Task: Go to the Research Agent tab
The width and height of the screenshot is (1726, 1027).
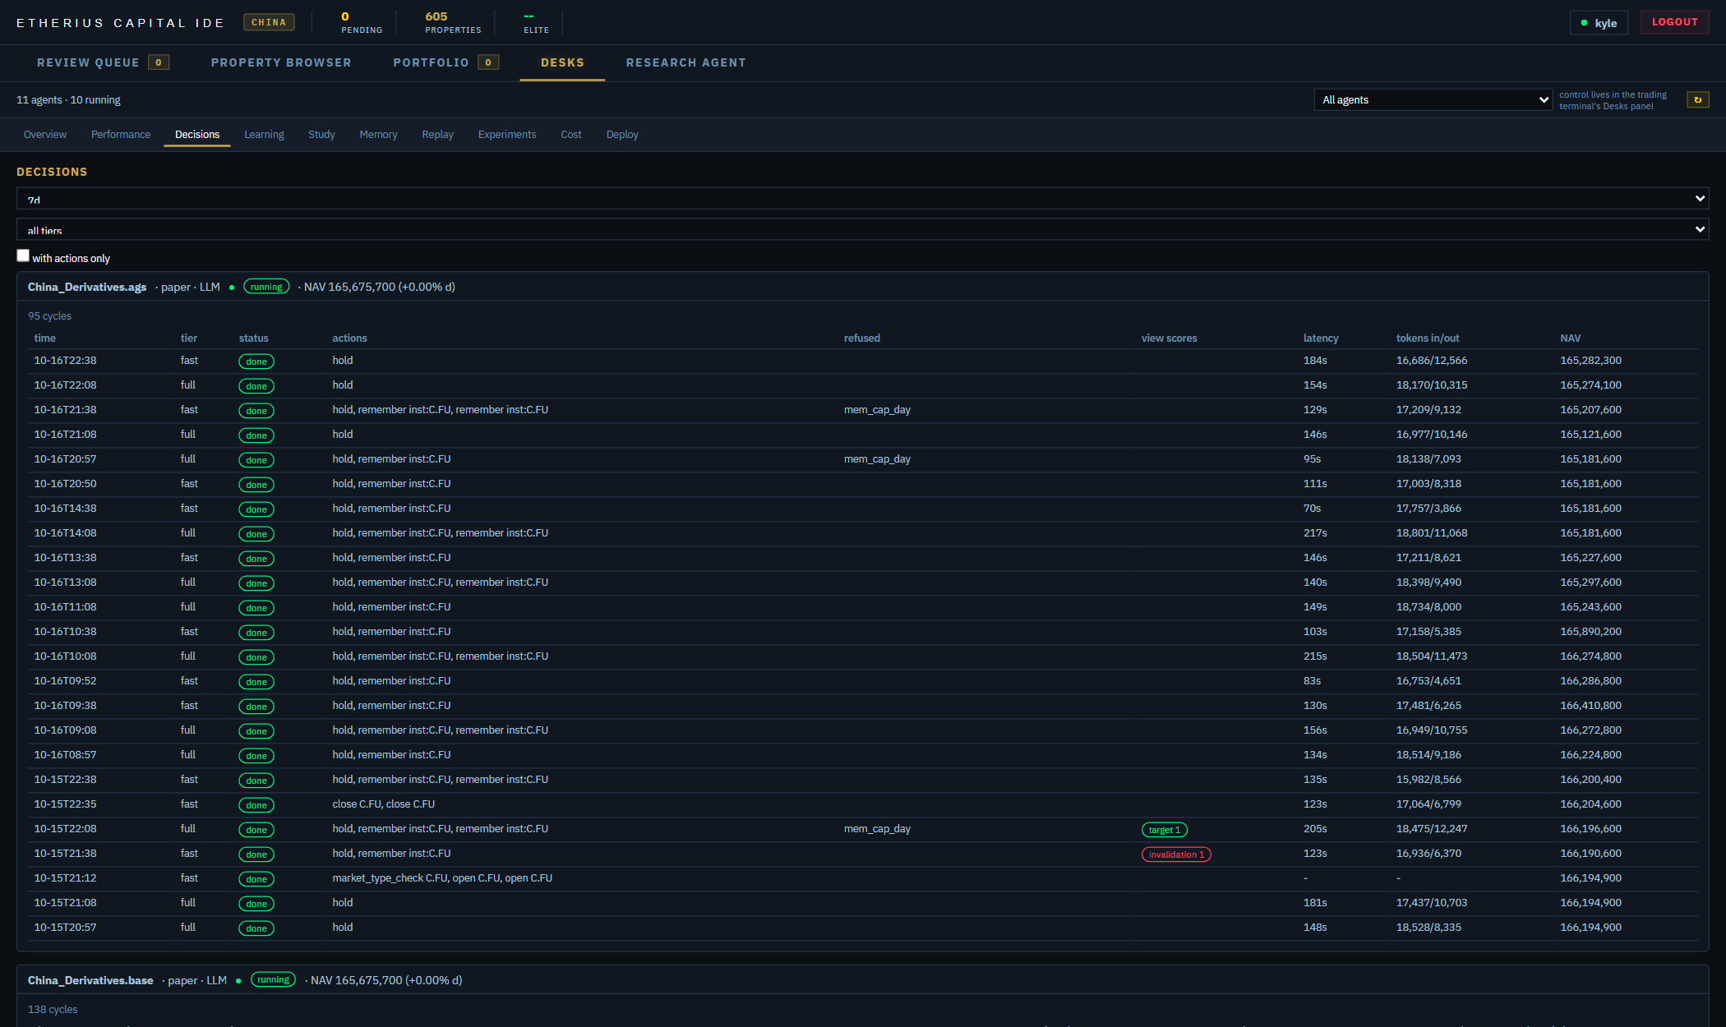Action: point(685,62)
